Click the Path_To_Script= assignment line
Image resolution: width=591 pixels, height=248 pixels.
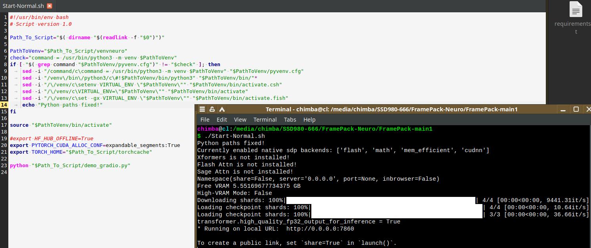click(x=87, y=37)
